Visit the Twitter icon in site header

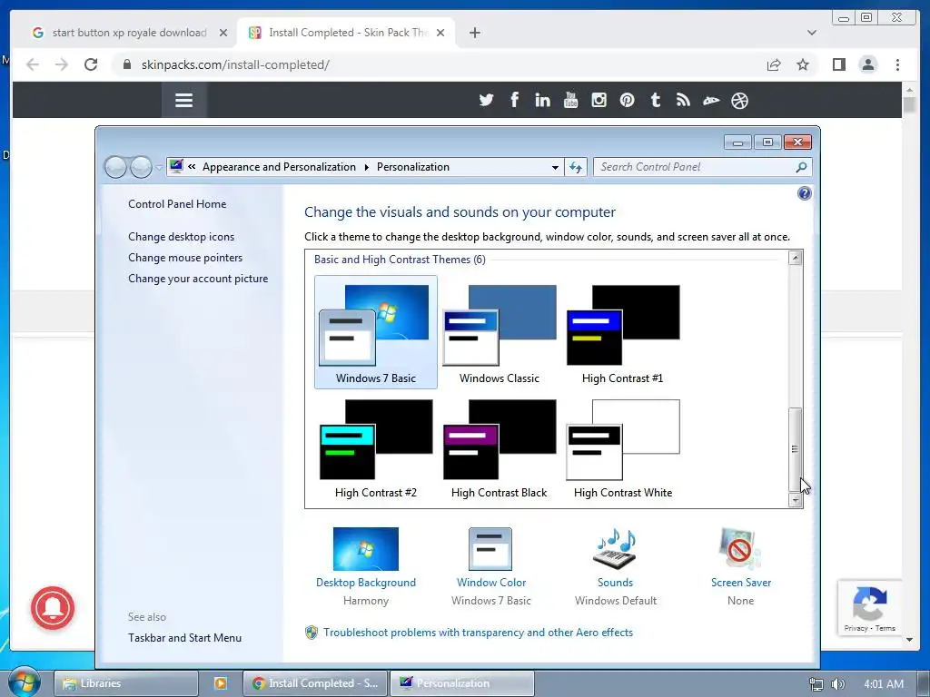487,100
